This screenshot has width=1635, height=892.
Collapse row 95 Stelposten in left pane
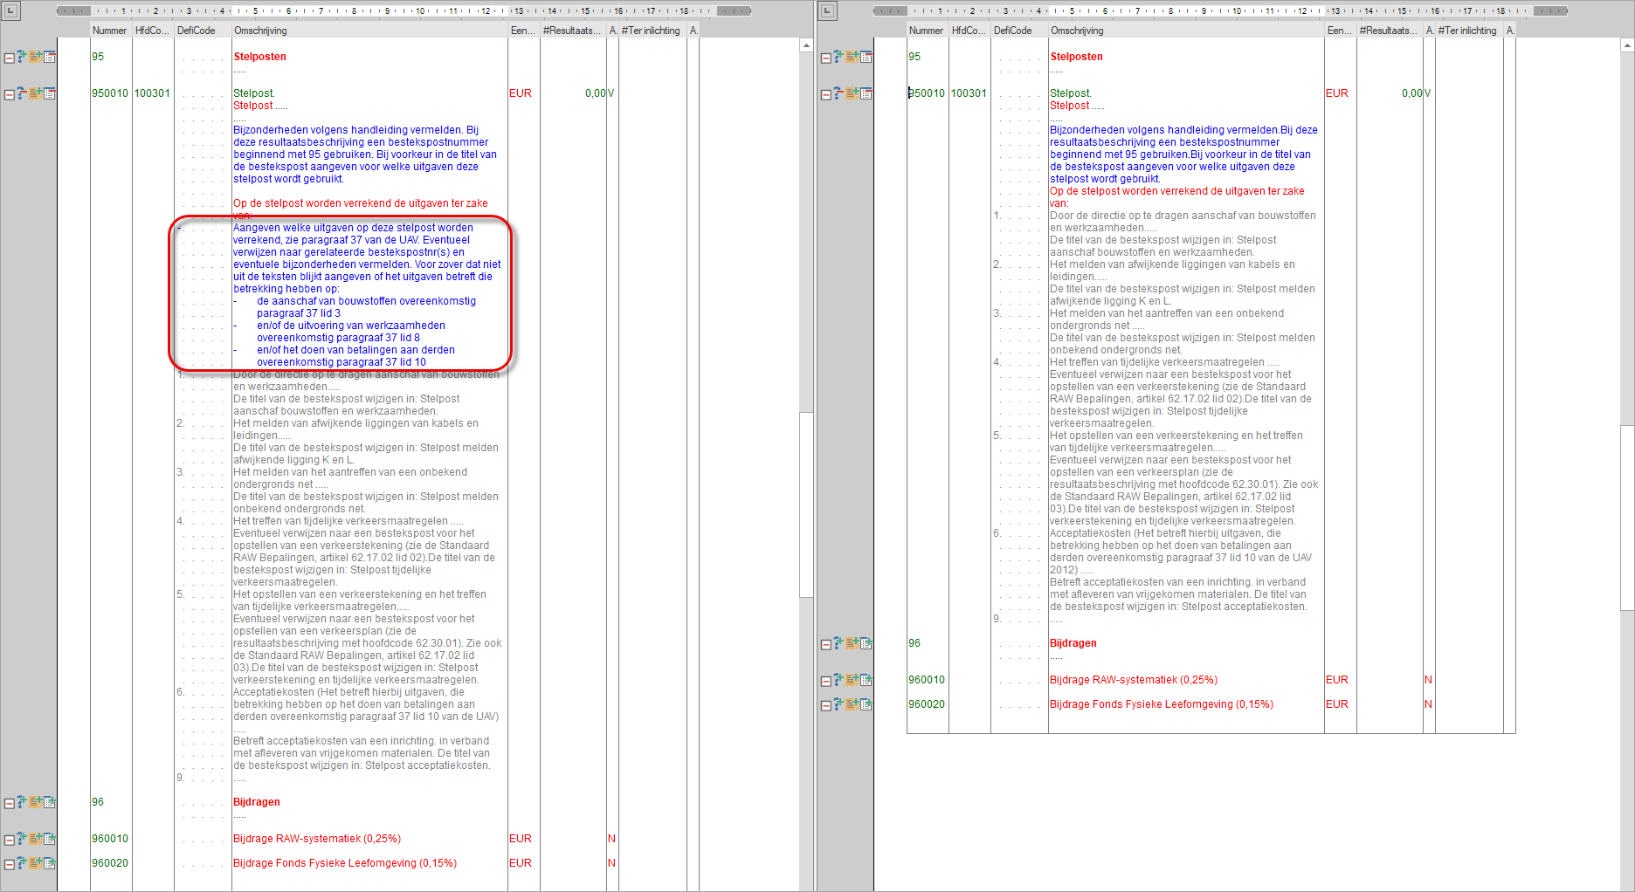(9, 58)
